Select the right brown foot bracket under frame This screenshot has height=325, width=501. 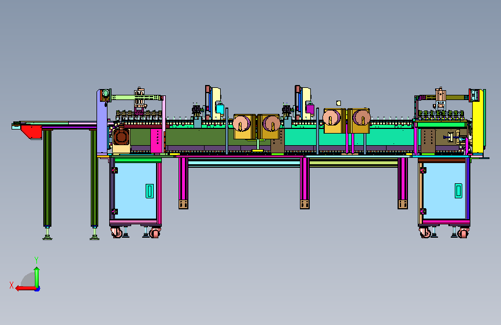(403, 204)
